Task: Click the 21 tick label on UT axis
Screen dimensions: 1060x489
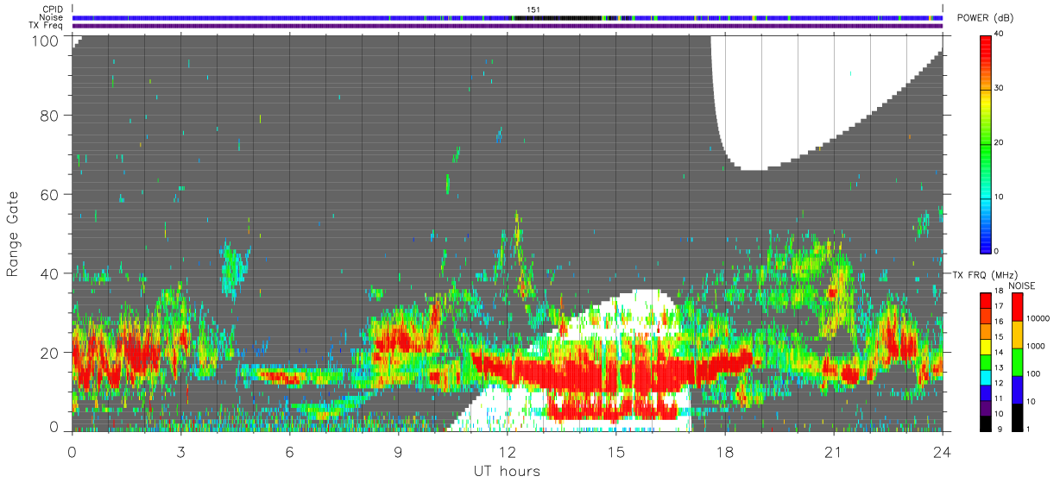Action: click(x=834, y=451)
